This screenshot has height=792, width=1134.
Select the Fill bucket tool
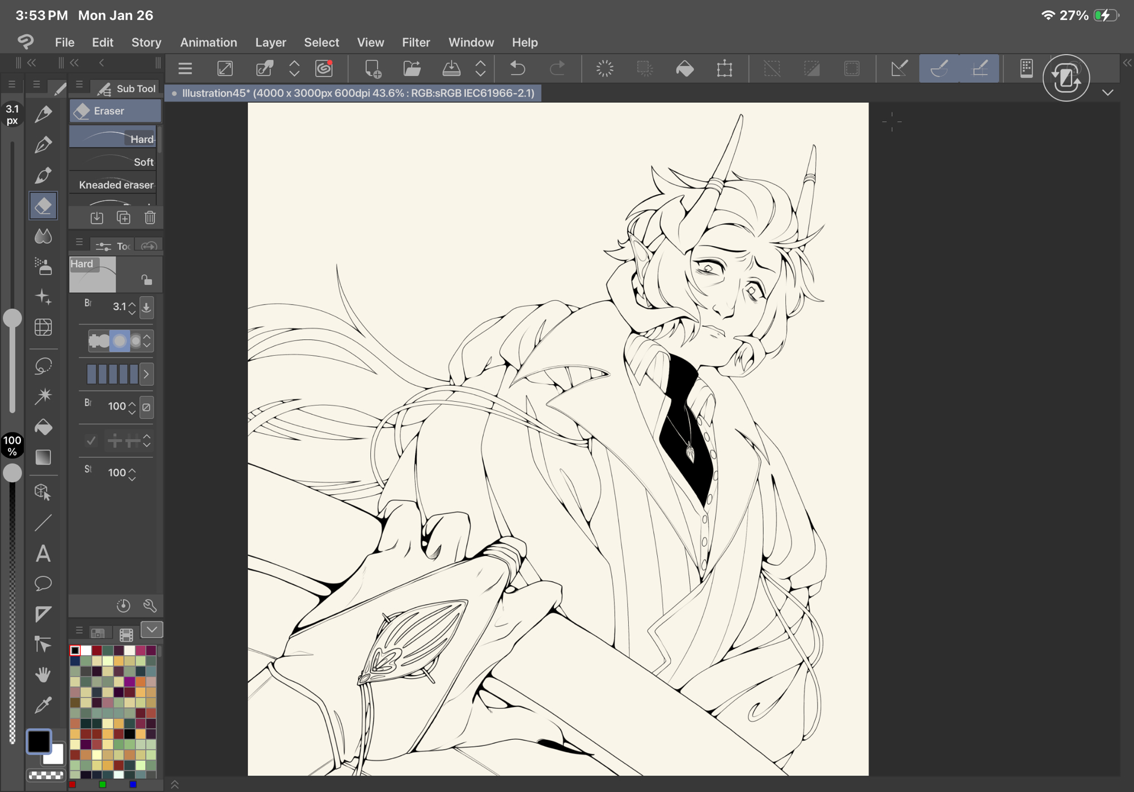pyautogui.click(x=43, y=427)
